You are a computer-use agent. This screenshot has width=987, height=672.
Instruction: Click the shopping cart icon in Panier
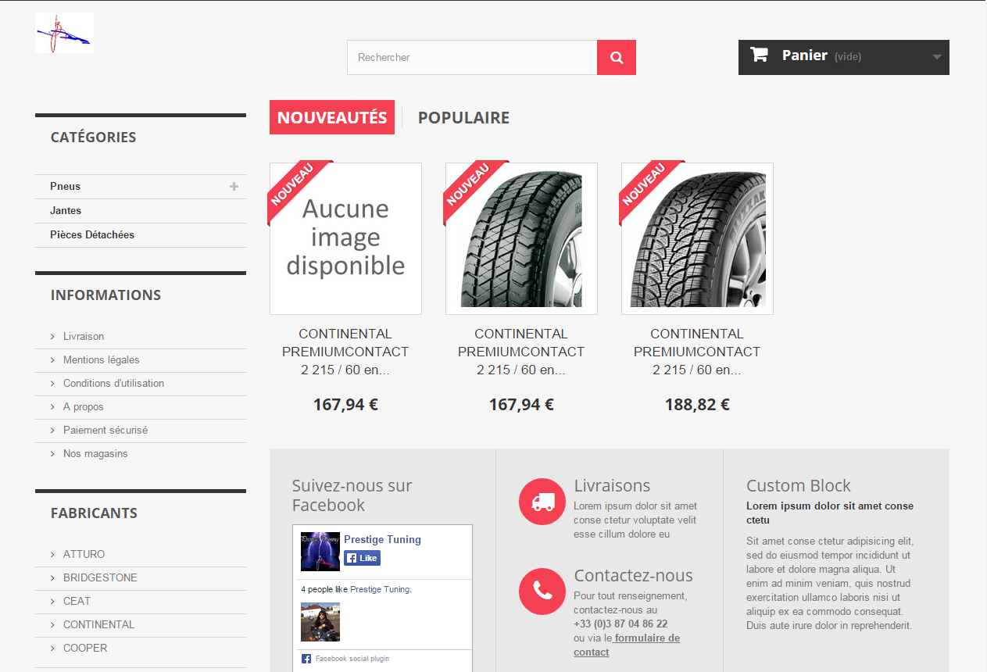tap(759, 55)
